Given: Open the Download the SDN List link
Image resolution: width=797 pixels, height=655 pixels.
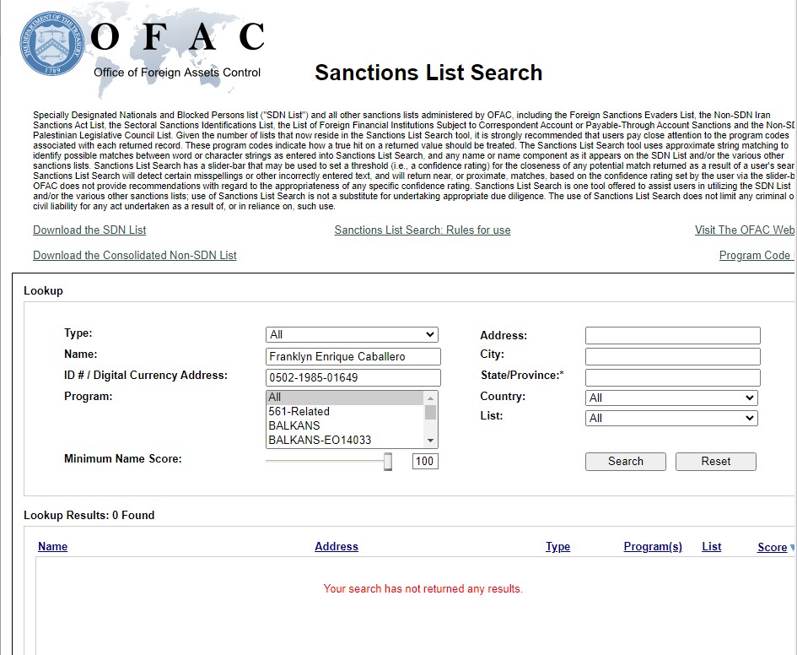Looking at the screenshot, I should pyautogui.click(x=89, y=230).
